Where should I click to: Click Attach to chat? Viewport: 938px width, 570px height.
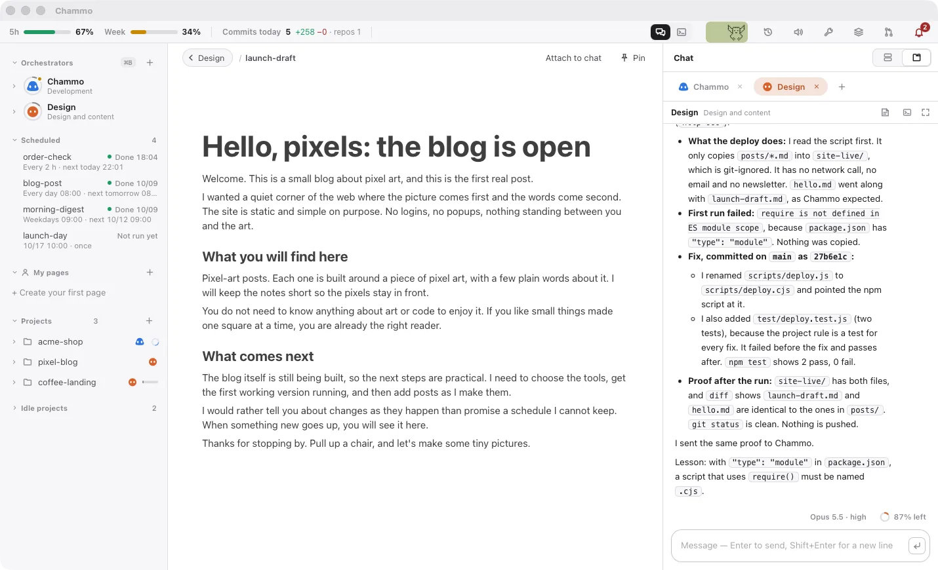click(x=573, y=58)
